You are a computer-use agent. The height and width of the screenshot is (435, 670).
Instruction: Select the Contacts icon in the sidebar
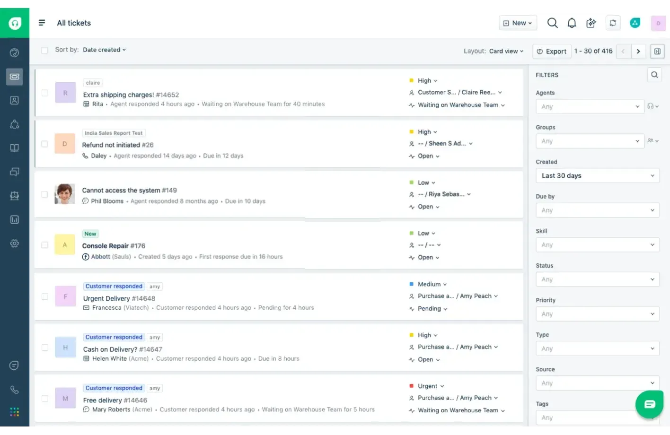pyautogui.click(x=14, y=100)
